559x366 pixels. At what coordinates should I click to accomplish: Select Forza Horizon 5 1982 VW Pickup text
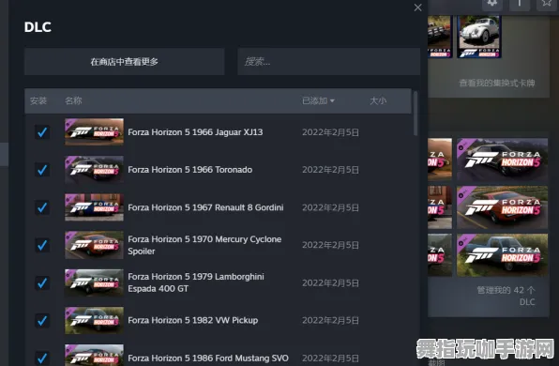(193, 320)
